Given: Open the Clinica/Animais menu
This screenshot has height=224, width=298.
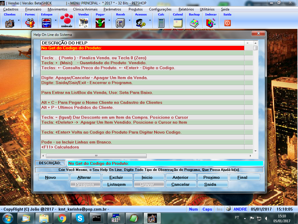Looking at the screenshot, I should click(85, 9).
